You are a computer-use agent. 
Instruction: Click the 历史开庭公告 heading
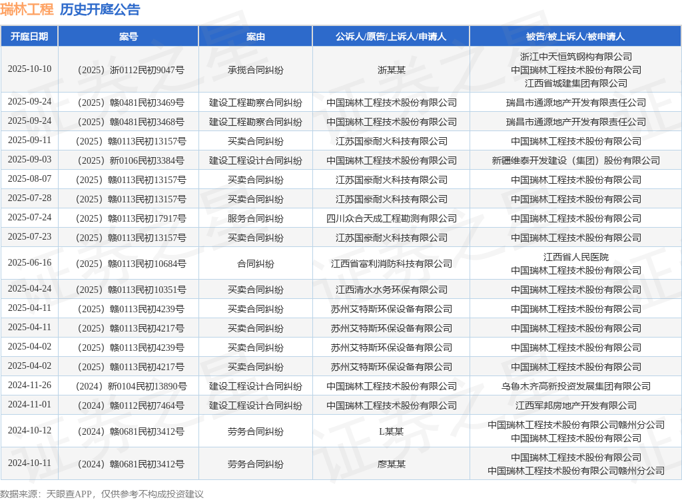(100, 9)
